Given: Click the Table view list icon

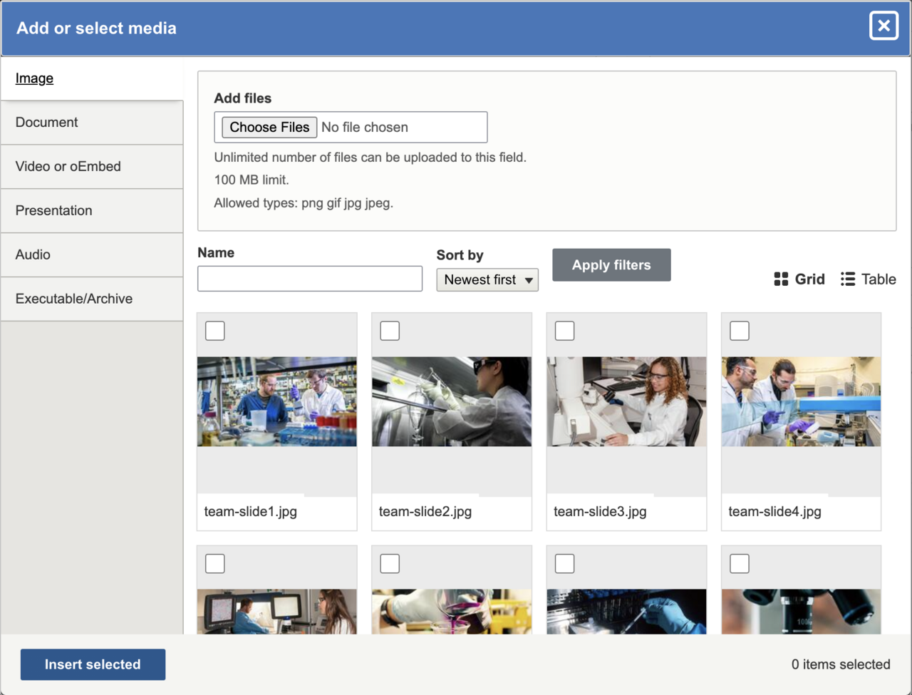Looking at the screenshot, I should 847,279.
